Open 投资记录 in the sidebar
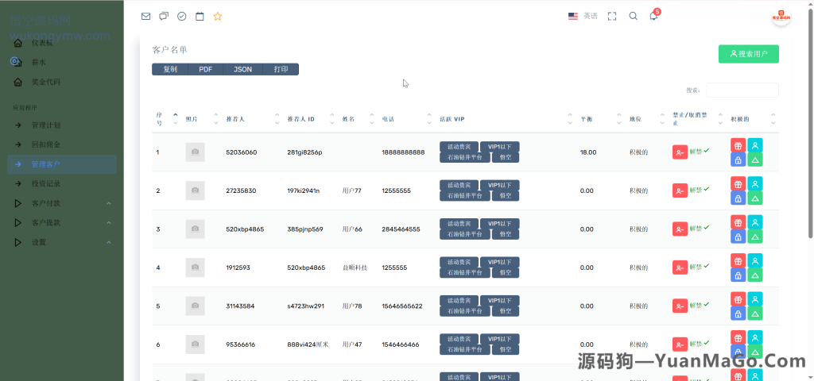814x381 pixels. point(62,183)
